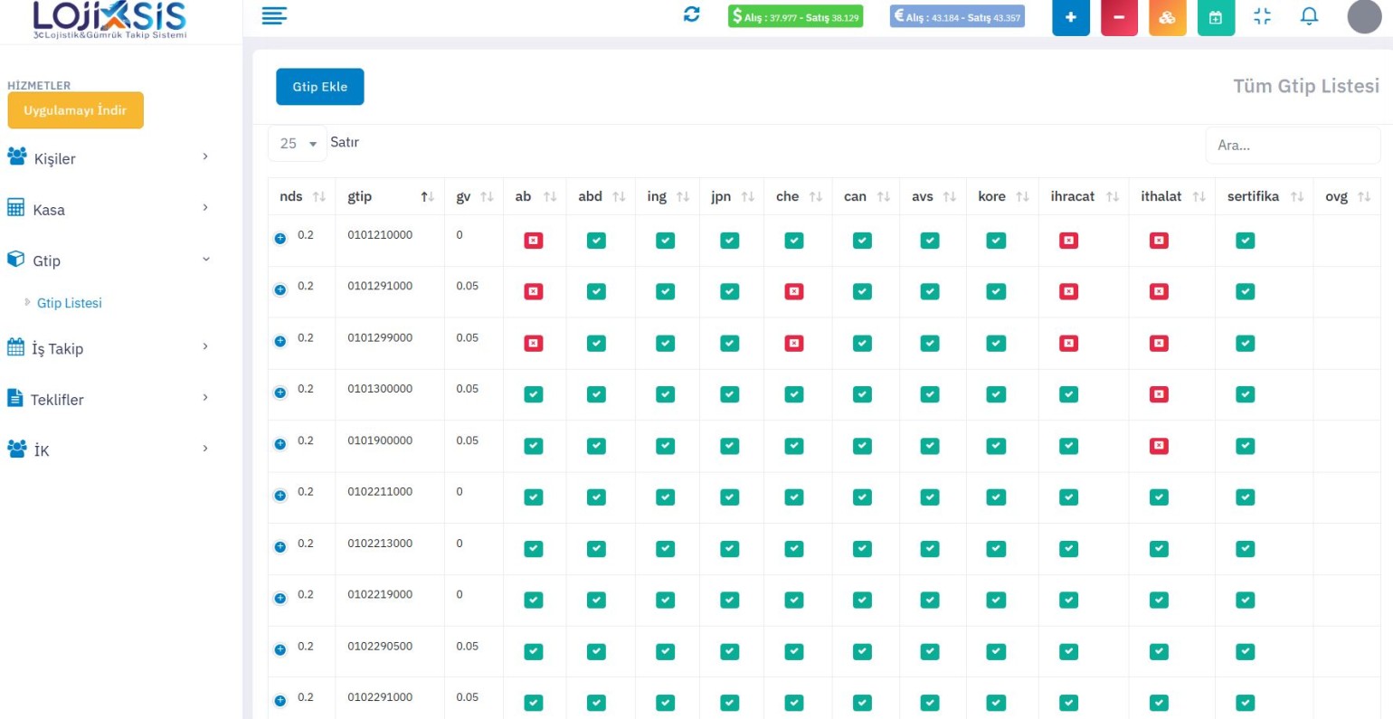This screenshot has width=1393, height=719.
Task: Expand row details for gtip 0102219000
Action: [x=280, y=598]
